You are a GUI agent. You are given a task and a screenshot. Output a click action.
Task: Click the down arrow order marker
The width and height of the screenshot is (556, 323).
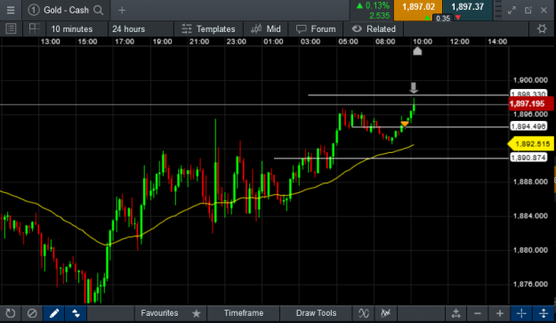(x=414, y=87)
